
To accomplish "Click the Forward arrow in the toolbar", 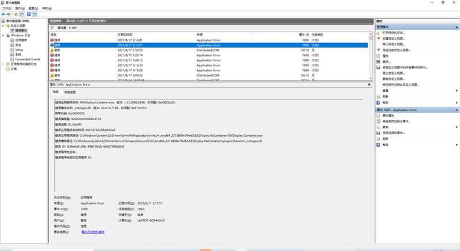I will pyautogui.click(x=10, y=14).
